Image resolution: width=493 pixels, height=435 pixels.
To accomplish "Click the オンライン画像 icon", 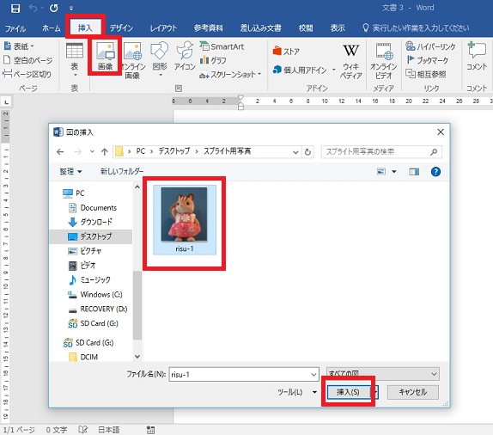I will [133, 60].
